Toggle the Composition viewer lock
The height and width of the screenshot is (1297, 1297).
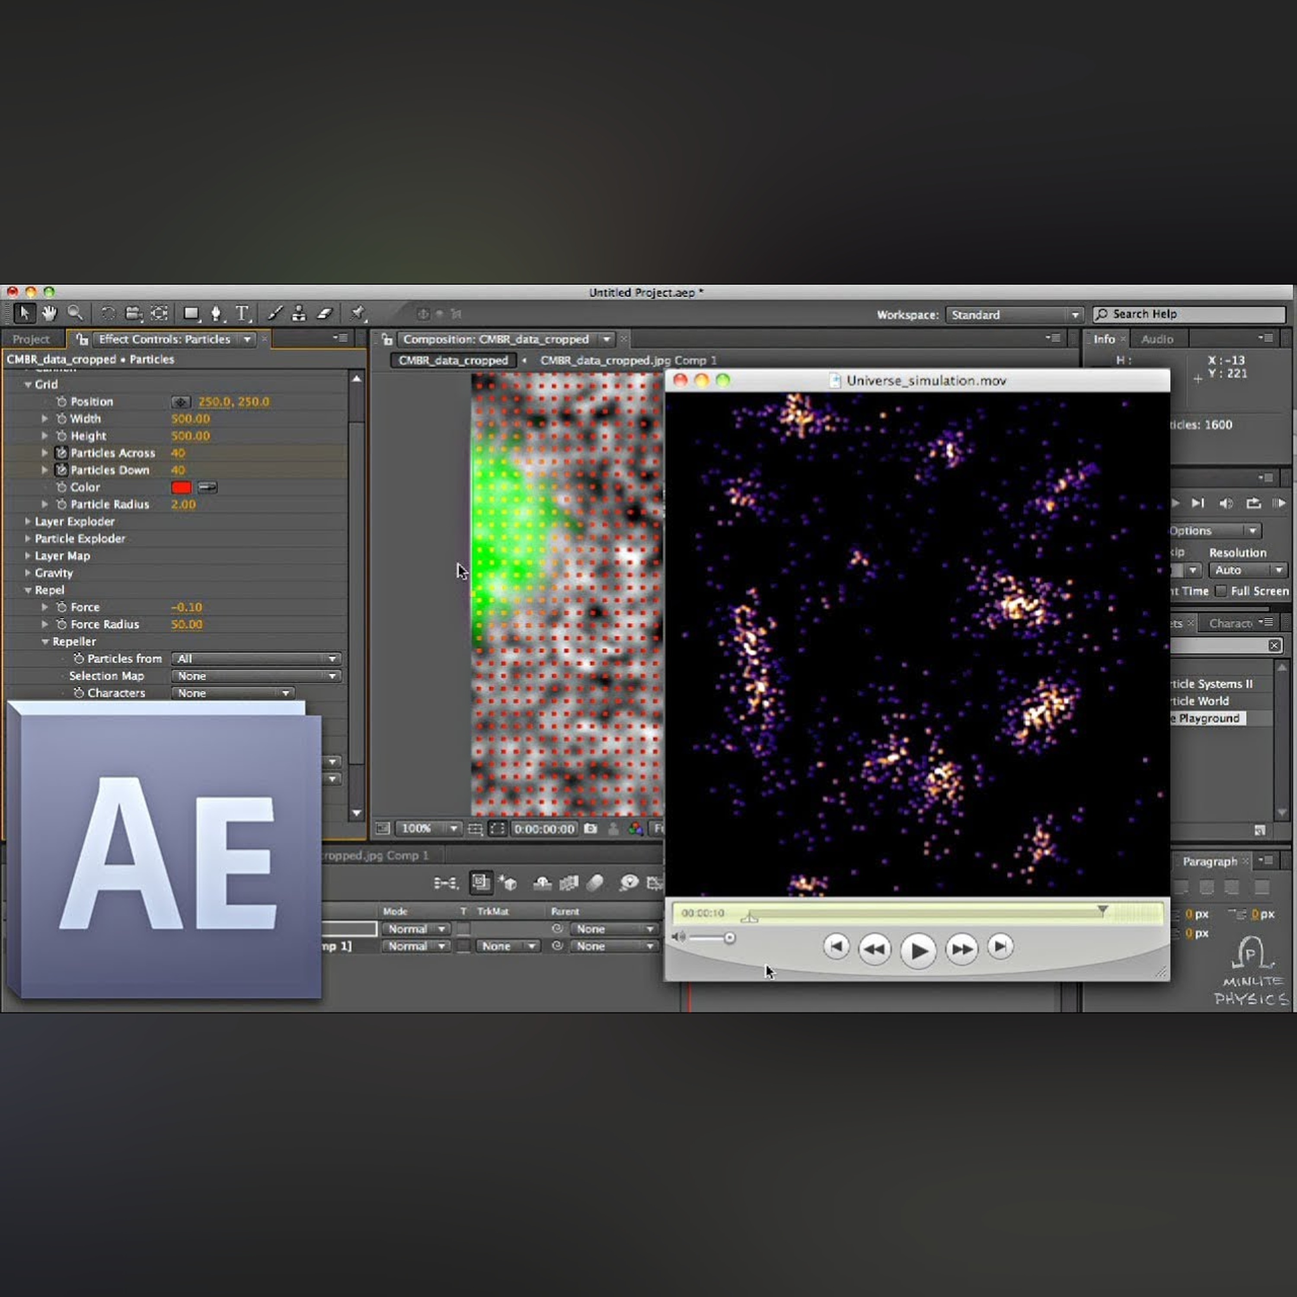(387, 339)
